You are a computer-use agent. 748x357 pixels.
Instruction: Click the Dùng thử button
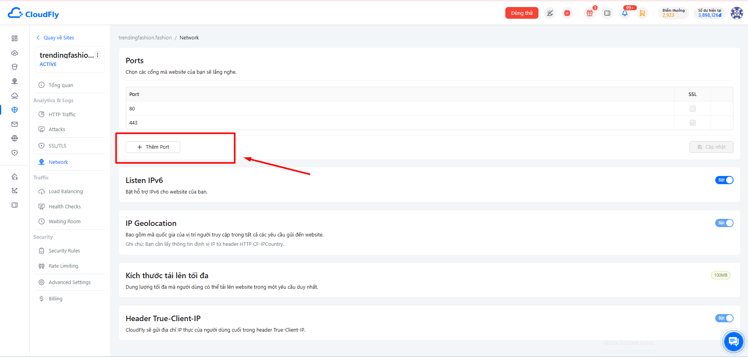[522, 13]
